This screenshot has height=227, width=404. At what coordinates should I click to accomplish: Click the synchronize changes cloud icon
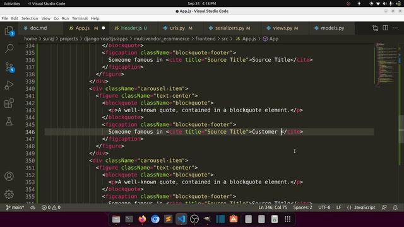(x=33, y=207)
